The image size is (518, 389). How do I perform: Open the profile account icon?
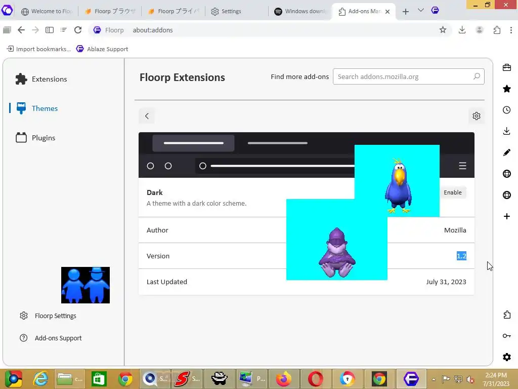click(480, 30)
